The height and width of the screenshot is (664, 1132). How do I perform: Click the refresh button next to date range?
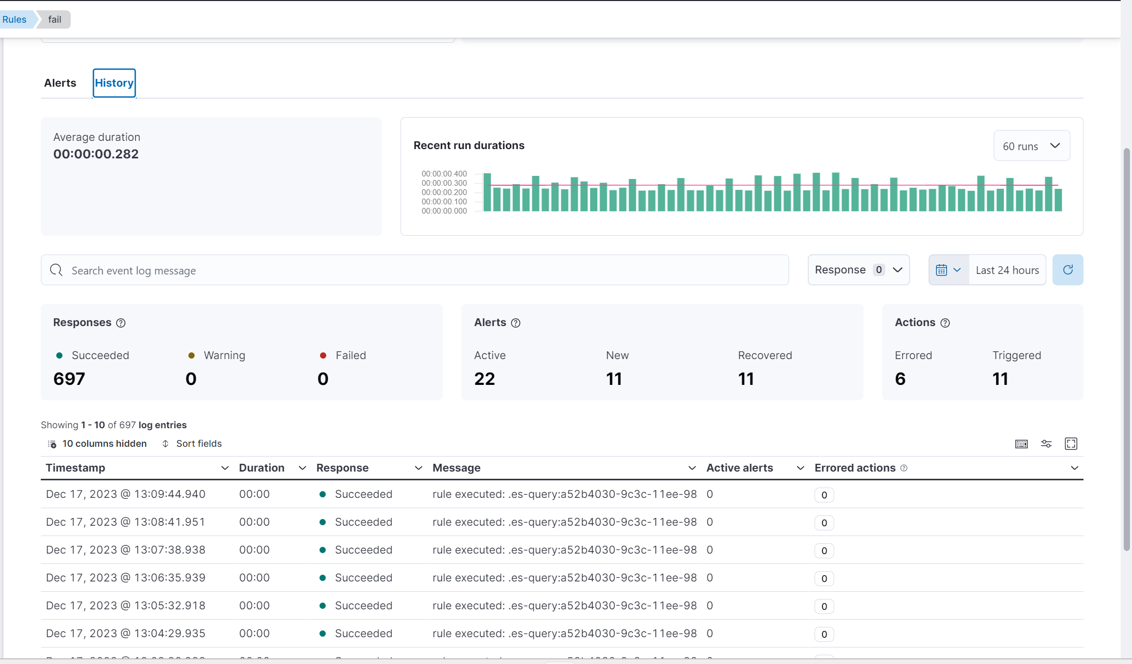[1067, 270]
